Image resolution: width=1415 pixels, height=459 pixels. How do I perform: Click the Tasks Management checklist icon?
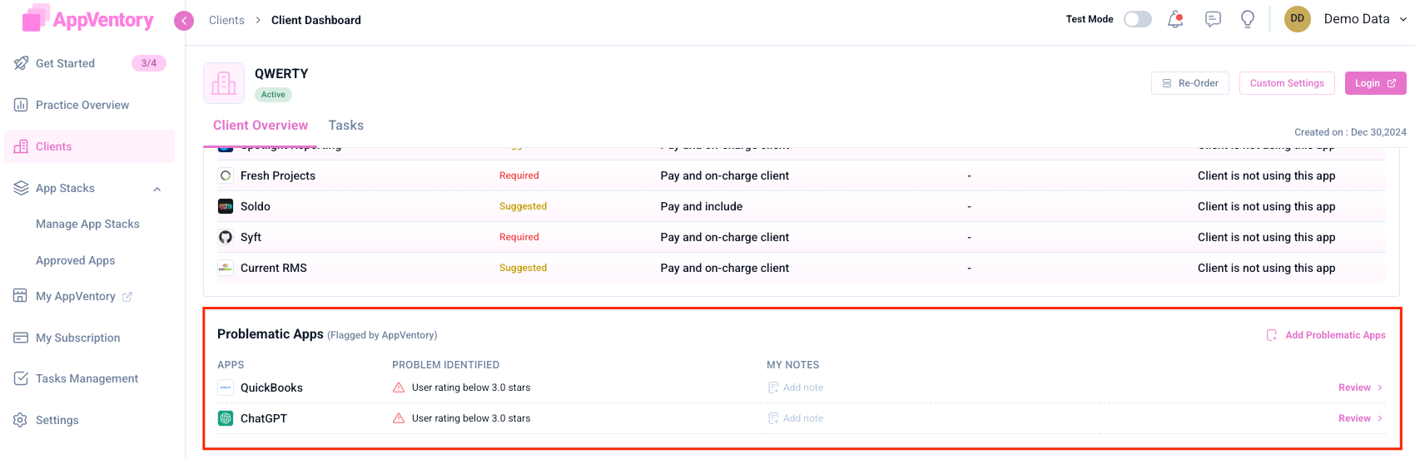(x=21, y=378)
